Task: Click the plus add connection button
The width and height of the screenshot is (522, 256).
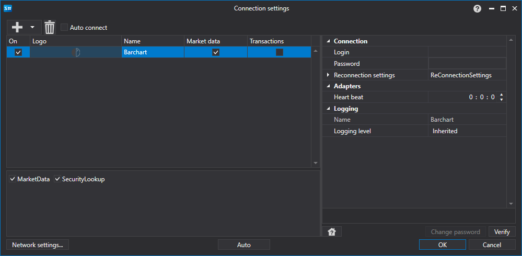Action: coord(17,27)
